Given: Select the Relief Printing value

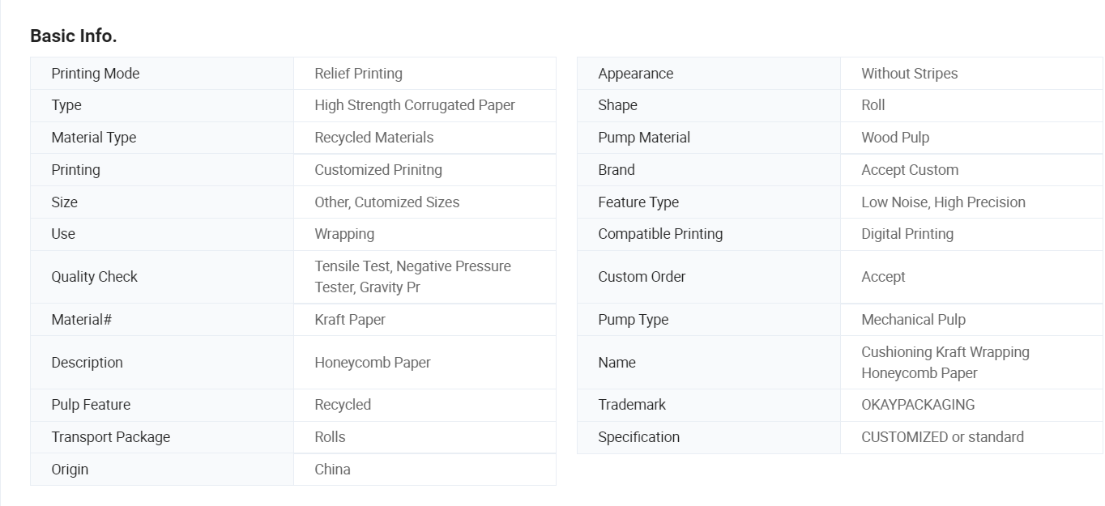Looking at the screenshot, I should tap(358, 74).
